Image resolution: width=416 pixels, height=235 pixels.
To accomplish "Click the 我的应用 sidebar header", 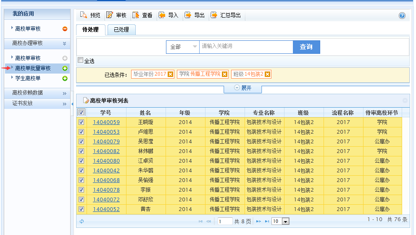I will [24, 14].
